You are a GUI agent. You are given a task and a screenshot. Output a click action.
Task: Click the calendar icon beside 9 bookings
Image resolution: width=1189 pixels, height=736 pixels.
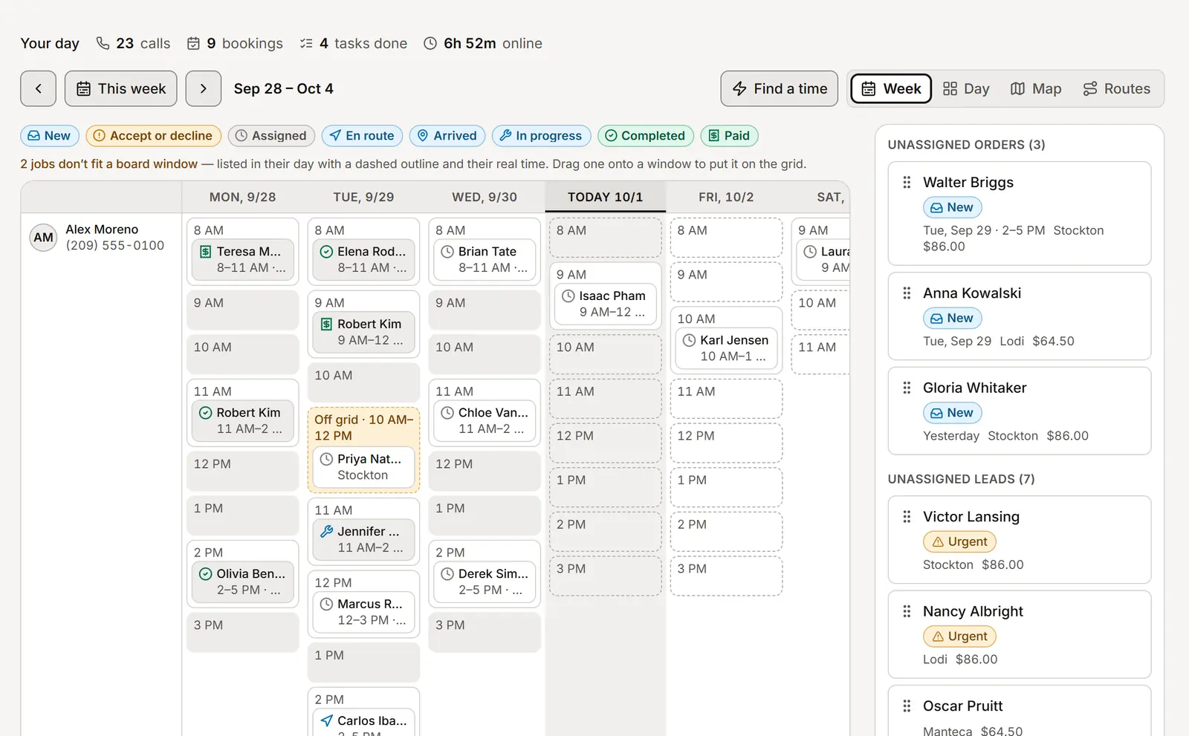[193, 43]
